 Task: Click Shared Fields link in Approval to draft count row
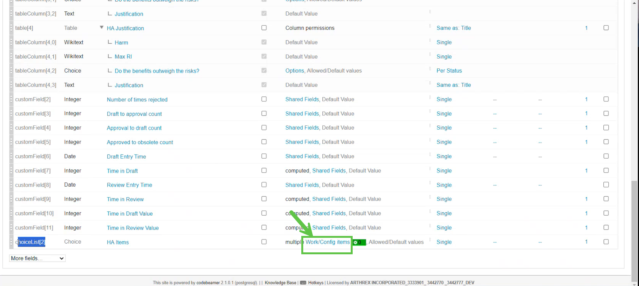point(302,128)
